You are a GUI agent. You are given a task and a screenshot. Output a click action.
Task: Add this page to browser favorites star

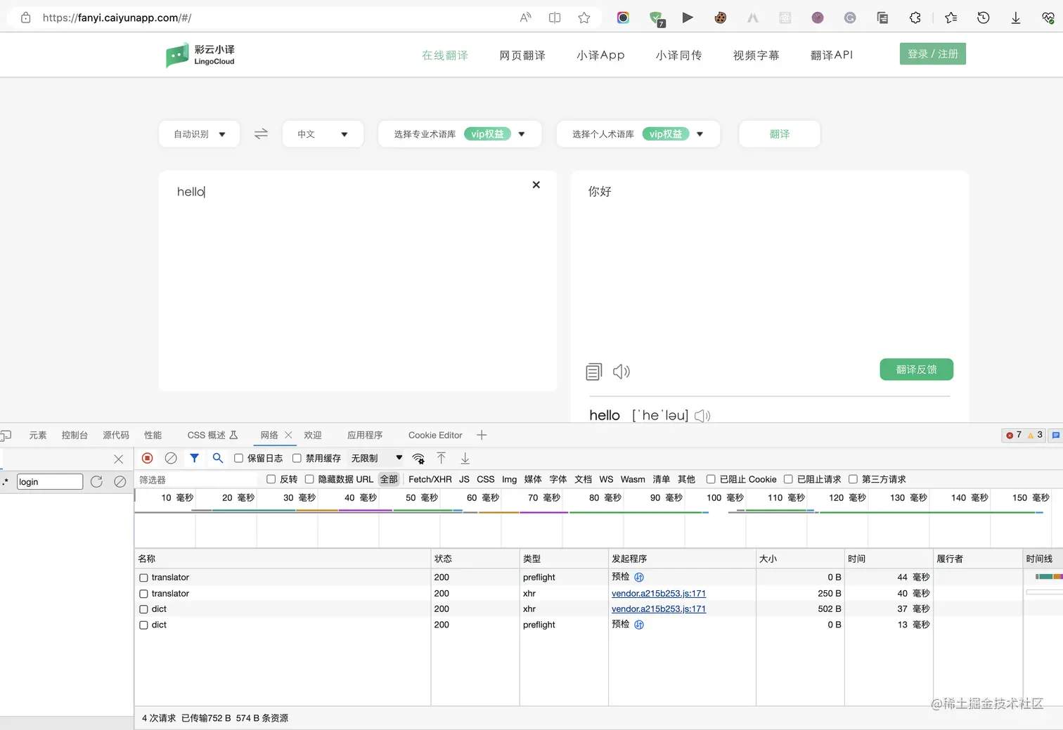[x=584, y=18]
